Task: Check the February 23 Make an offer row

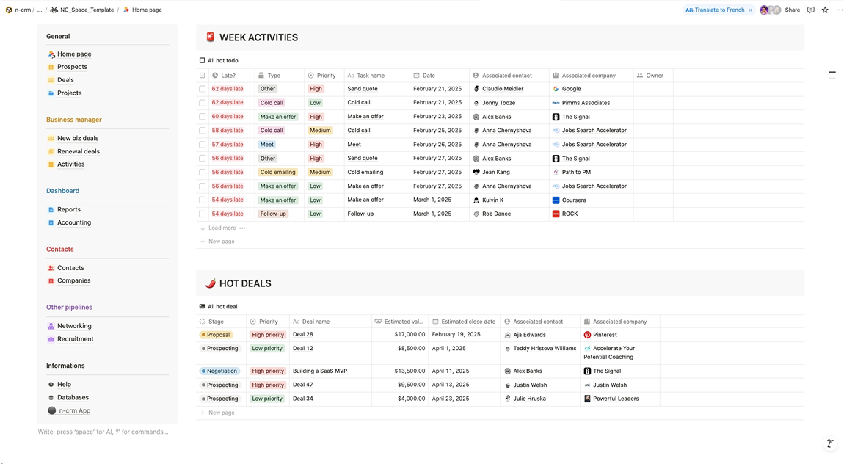Action: point(203,117)
